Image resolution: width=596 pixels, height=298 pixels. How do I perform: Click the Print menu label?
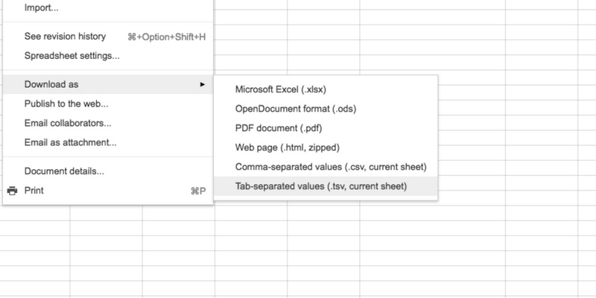pos(34,191)
